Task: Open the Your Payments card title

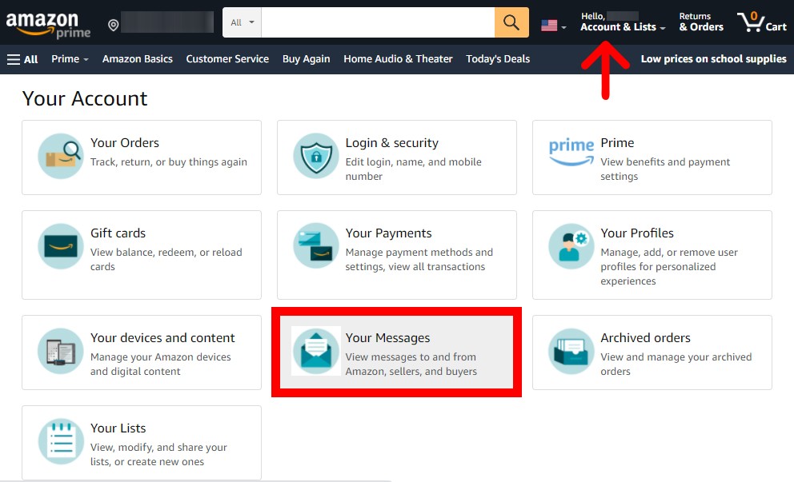Action: coord(388,233)
